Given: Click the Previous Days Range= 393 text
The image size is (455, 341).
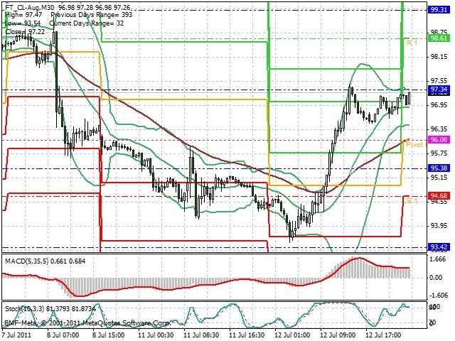Looking at the screenshot, I should 92,15.
